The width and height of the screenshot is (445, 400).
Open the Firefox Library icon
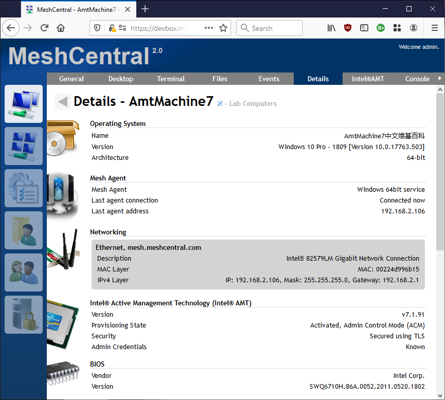[331, 28]
